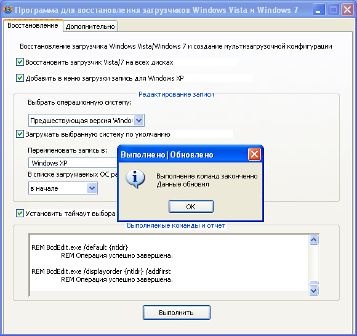Click the Windows XP rename field
Image resolution: width=357 pixels, height=336 pixels.
73,163
